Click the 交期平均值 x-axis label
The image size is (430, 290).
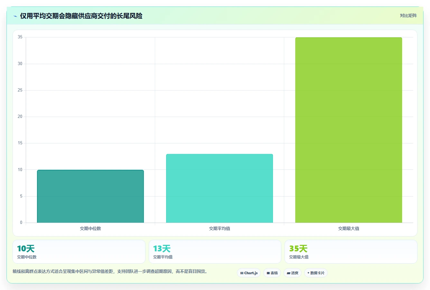tap(220, 228)
